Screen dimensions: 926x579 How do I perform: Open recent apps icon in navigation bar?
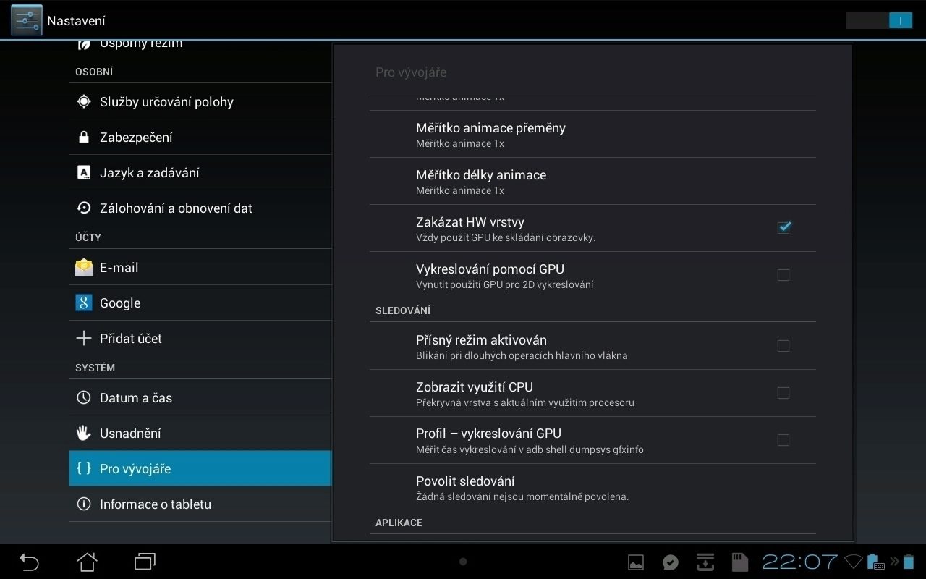(145, 562)
